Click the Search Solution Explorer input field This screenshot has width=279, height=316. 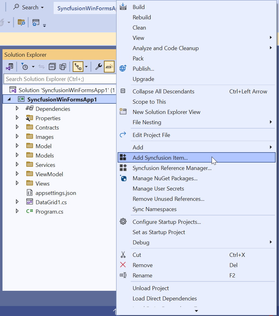pyautogui.click(x=59, y=79)
